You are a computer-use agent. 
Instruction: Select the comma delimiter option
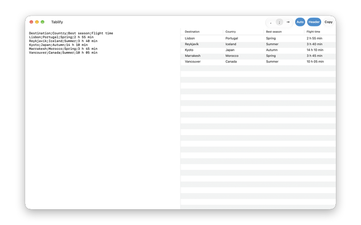[x=271, y=22]
